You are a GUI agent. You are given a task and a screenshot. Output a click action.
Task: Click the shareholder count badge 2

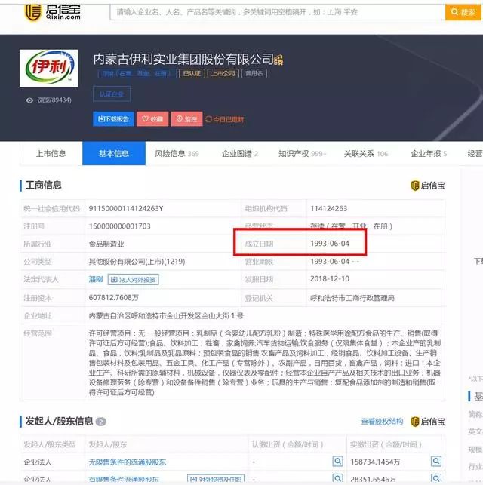tap(101, 422)
